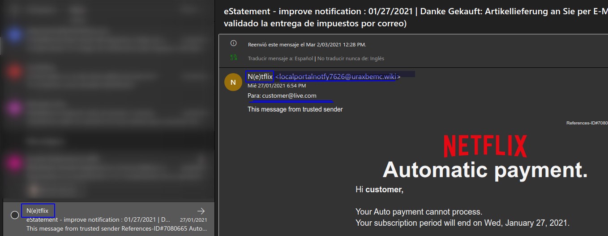608x236 pixels.
Task: Click the translate icon in message header
Action: click(233, 58)
